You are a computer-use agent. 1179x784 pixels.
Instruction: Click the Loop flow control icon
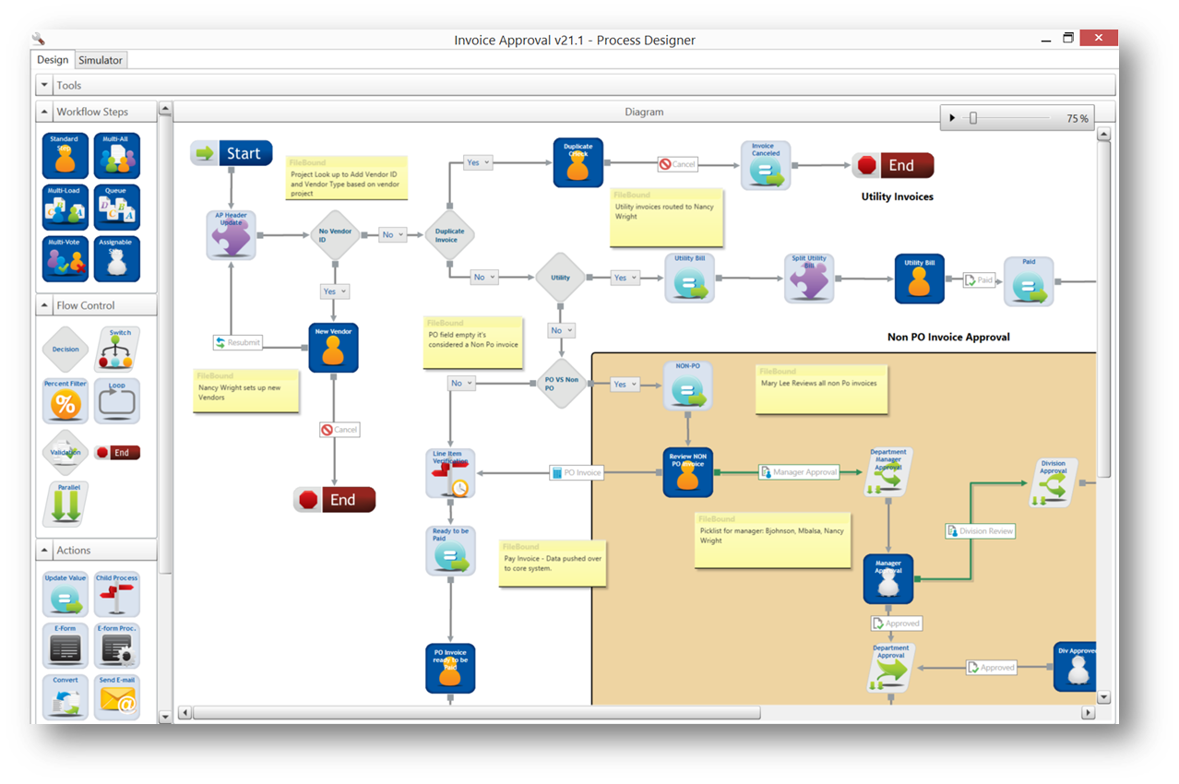(x=117, y=401)
